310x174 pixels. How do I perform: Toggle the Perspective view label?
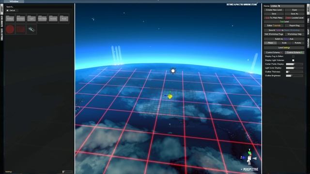point(250,169)
